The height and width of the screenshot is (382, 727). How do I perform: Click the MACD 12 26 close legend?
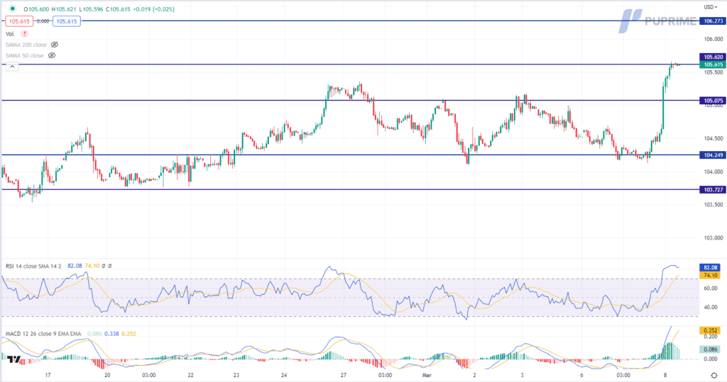pyautogui.click(x=43, y=334)
